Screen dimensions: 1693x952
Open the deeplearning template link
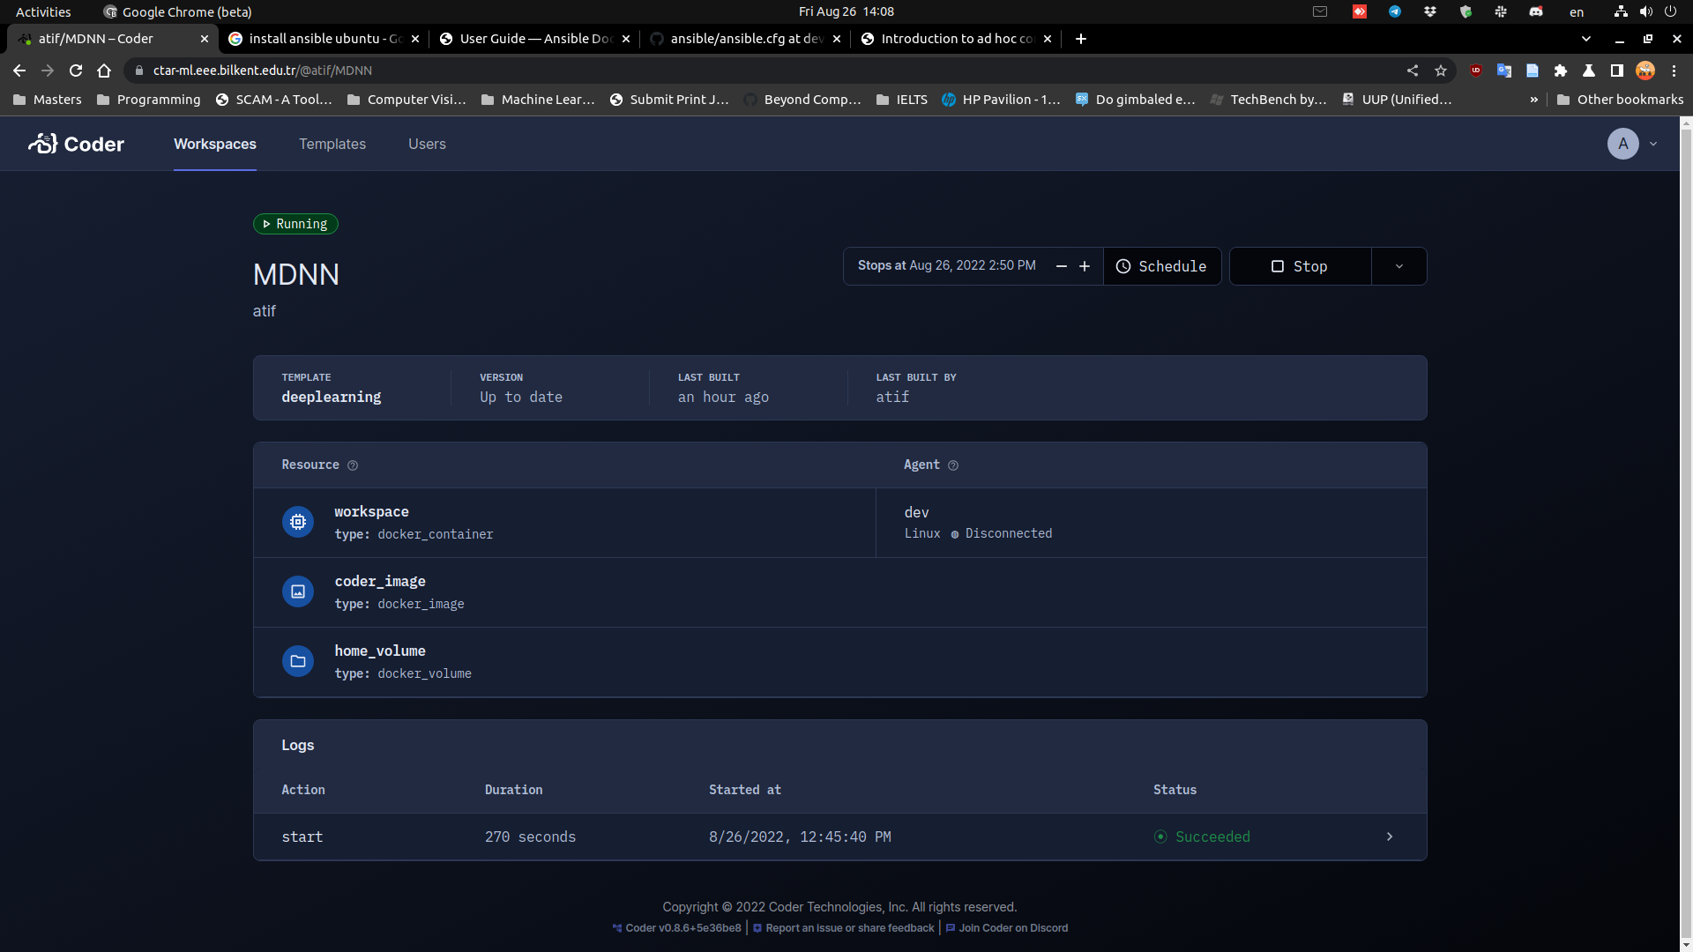tap(332, 397)
